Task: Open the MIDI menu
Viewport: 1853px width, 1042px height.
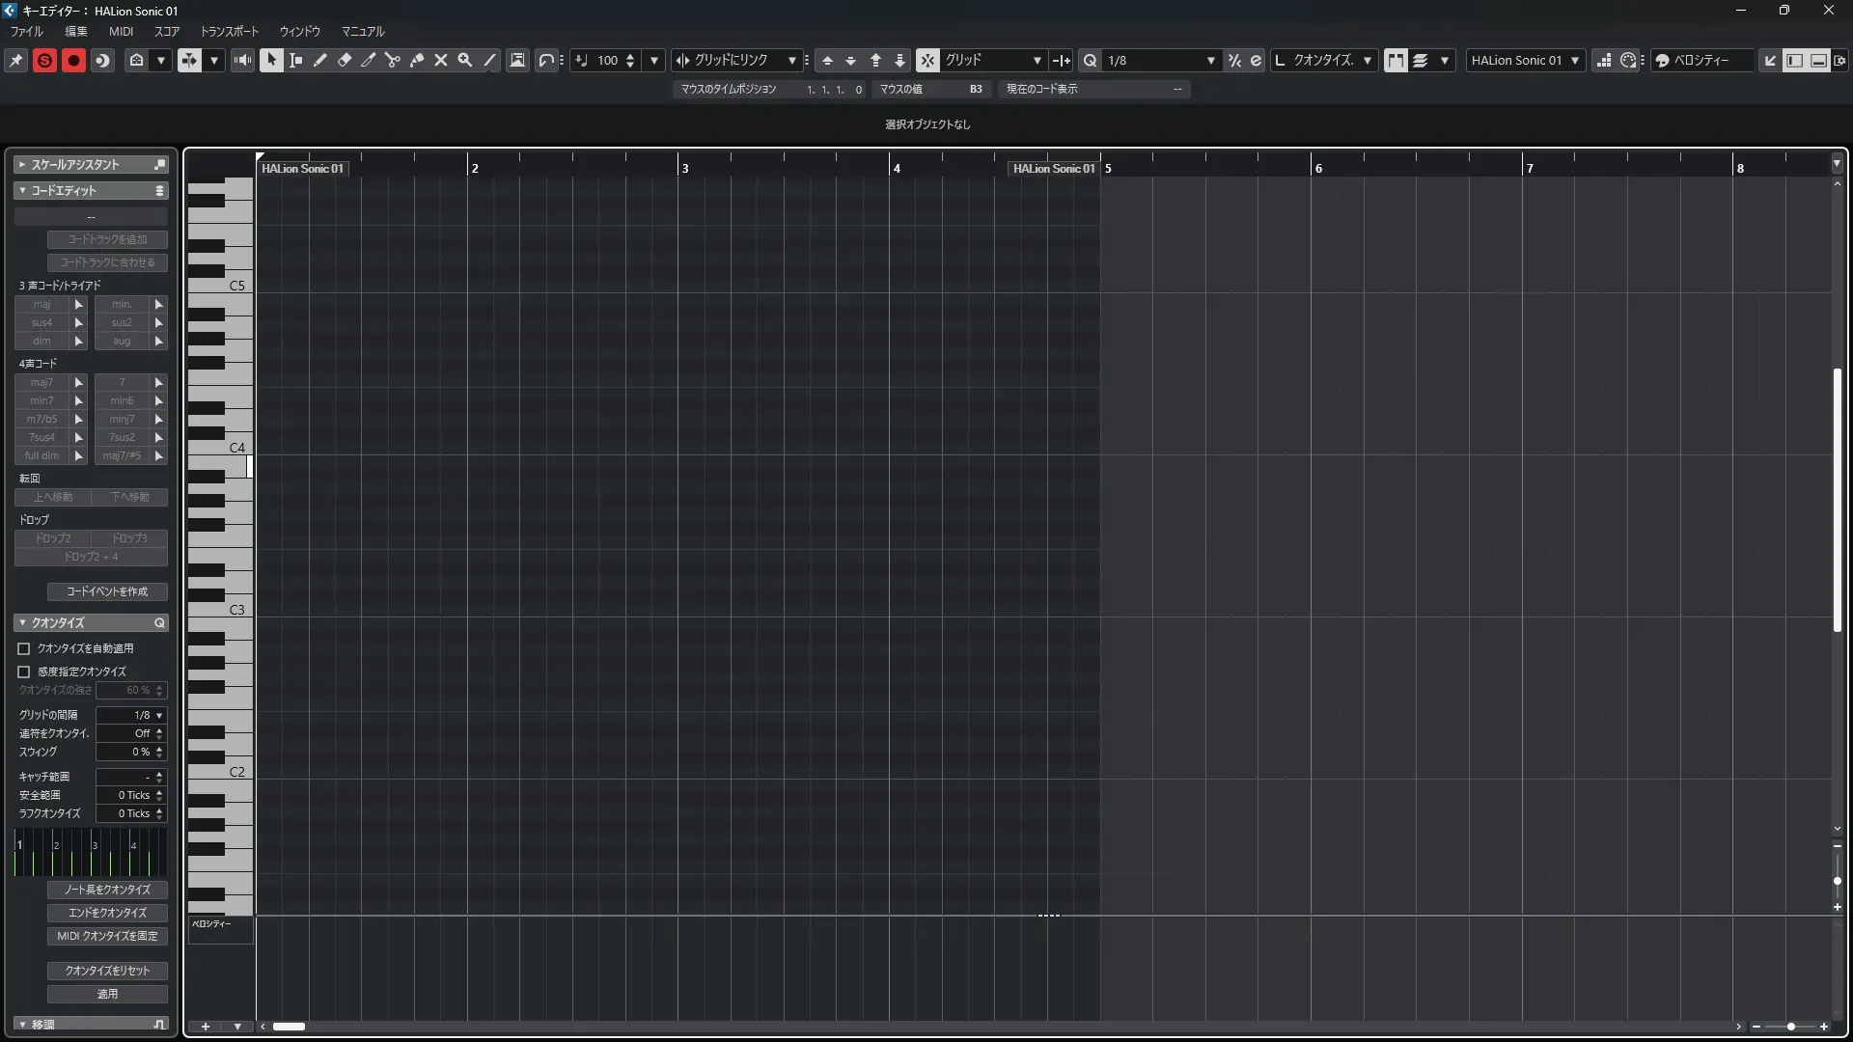Action: (121, 31)
